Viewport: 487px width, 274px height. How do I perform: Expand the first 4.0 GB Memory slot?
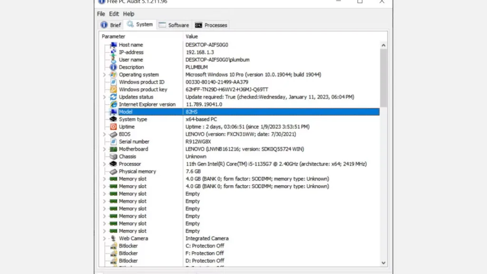(x=104, y=179)
